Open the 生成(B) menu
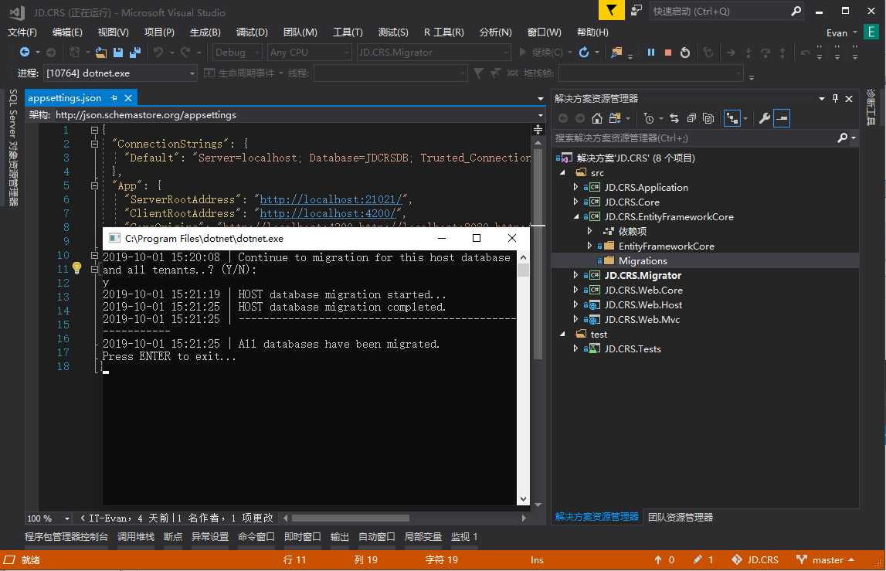Viewport: 886px width, 571px height. [205, 32]
